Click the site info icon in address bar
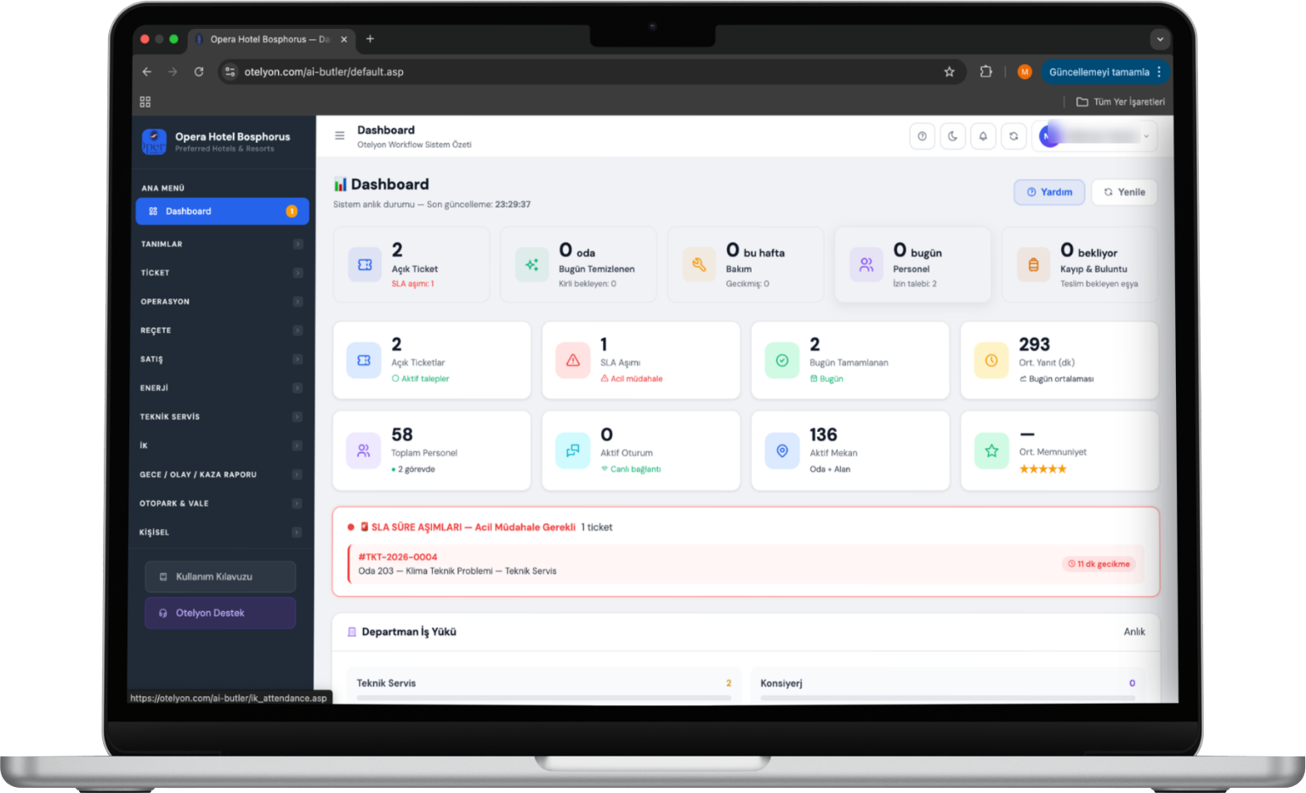Image resolution: width=1306 pixels, height=793 pixels. tap(230, 72)
